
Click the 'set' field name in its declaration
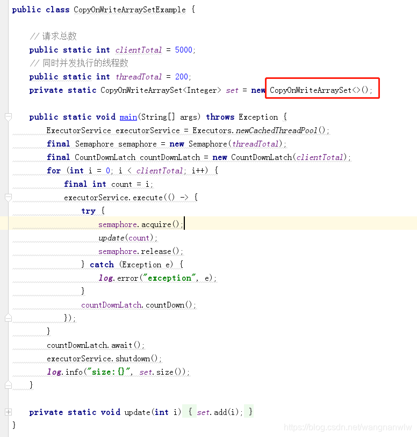232,90
